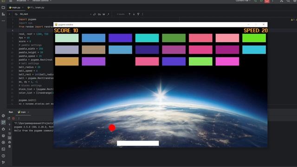Image resolution: width=297 pixels, height=167 pixels.
Task: Click the Run icon in top toolbar
Action: pyautogui.click(x=255, y=1)
